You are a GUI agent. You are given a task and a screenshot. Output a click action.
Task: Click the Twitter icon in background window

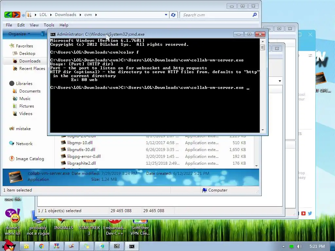[x=310, y=213]
